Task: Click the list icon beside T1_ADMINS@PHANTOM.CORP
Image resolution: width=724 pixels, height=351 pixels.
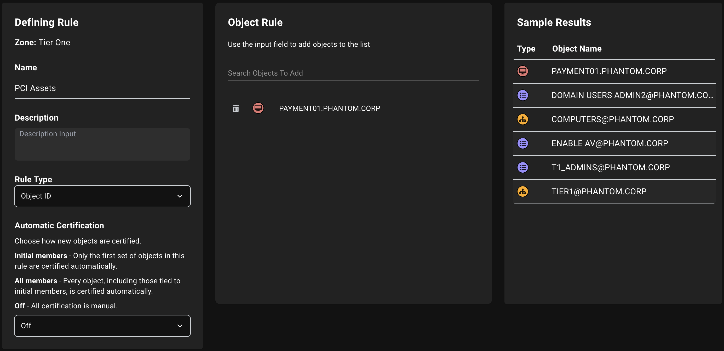Action: click(x=522, y=167)
